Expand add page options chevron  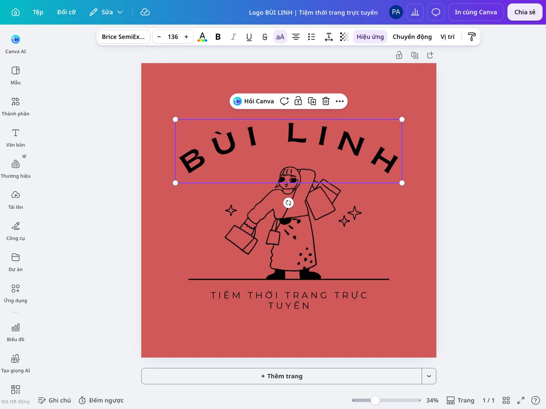click(x=429, y=376)
